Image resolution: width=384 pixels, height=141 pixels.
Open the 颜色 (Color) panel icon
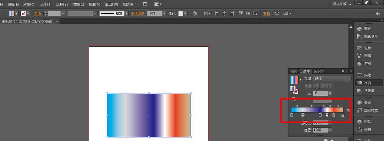point(359,29)
